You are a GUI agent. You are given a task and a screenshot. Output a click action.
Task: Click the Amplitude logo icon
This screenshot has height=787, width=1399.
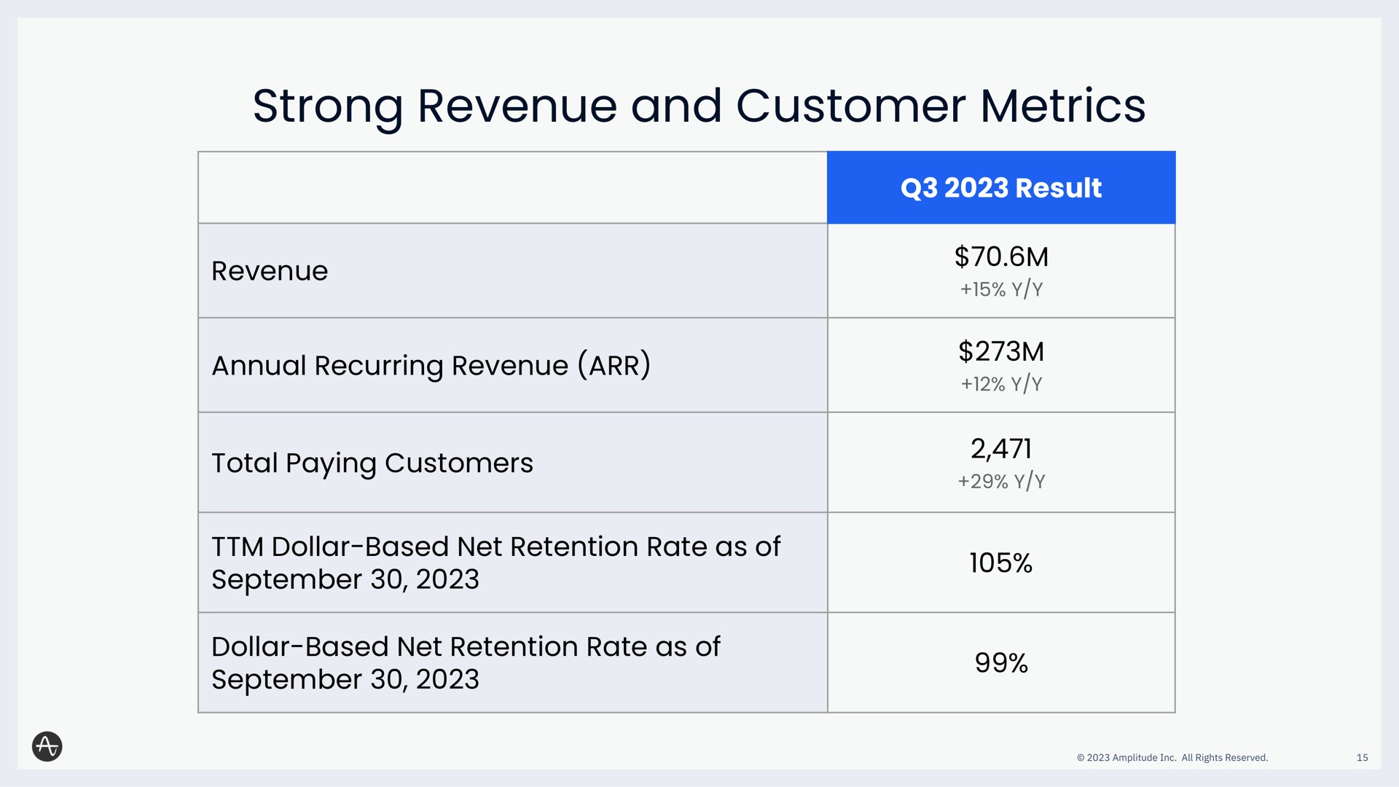click(47, 746)
